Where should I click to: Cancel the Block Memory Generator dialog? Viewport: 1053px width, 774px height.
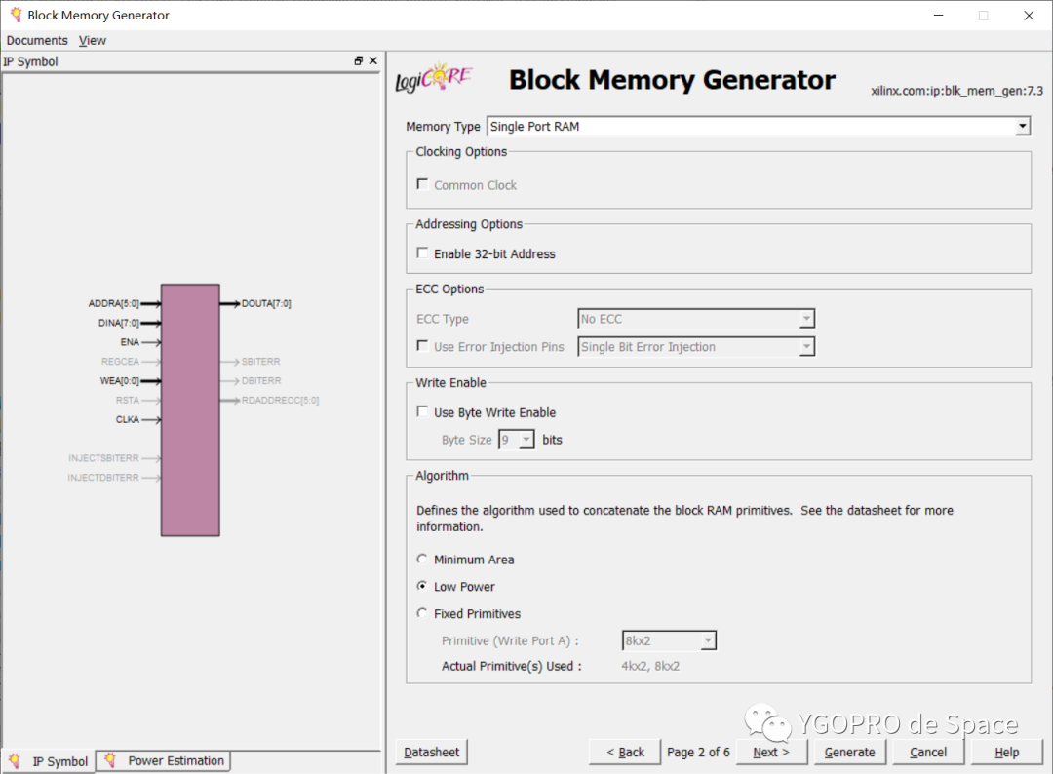click(928, 752)
